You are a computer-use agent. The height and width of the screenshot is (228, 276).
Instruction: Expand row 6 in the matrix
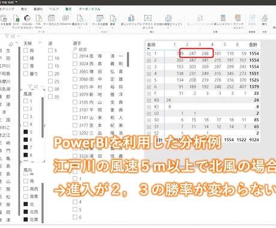149,87
